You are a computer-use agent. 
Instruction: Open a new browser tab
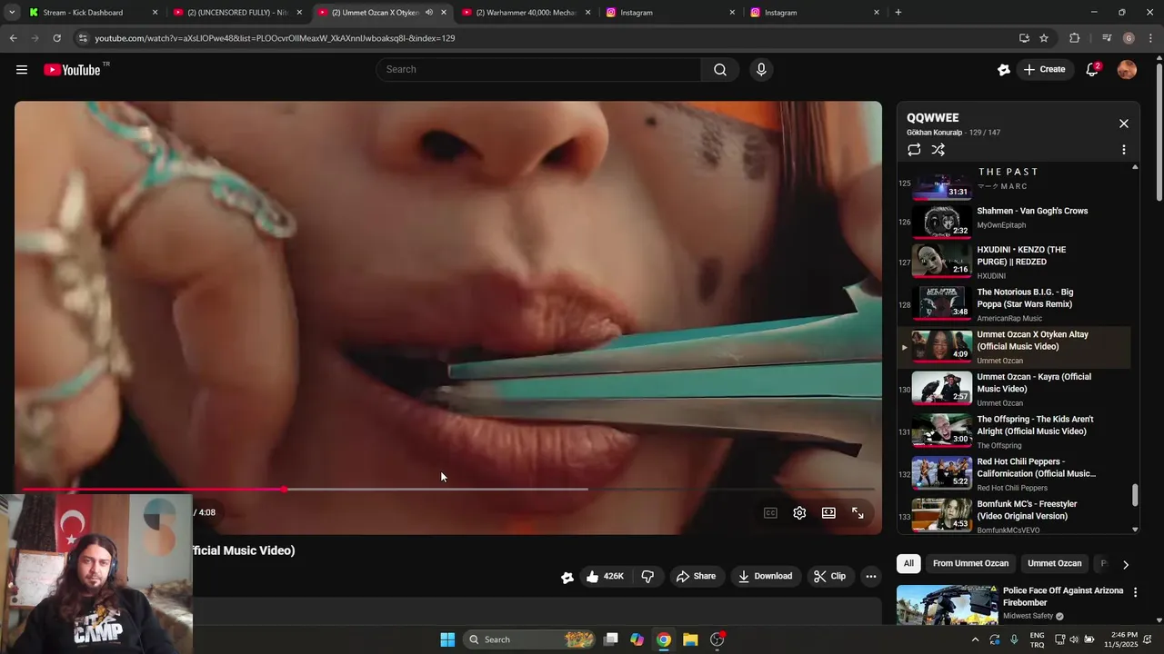coord(898,13)
